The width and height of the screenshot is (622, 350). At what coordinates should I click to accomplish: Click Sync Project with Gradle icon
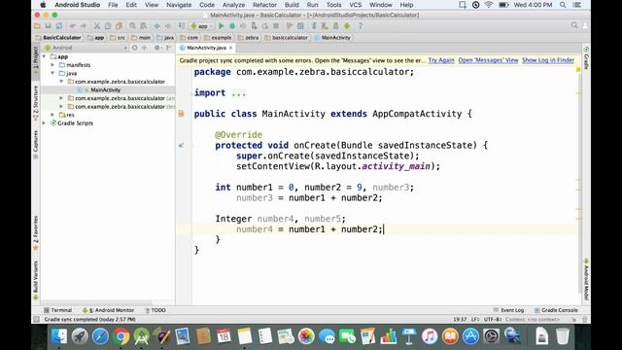coord(314,26)
